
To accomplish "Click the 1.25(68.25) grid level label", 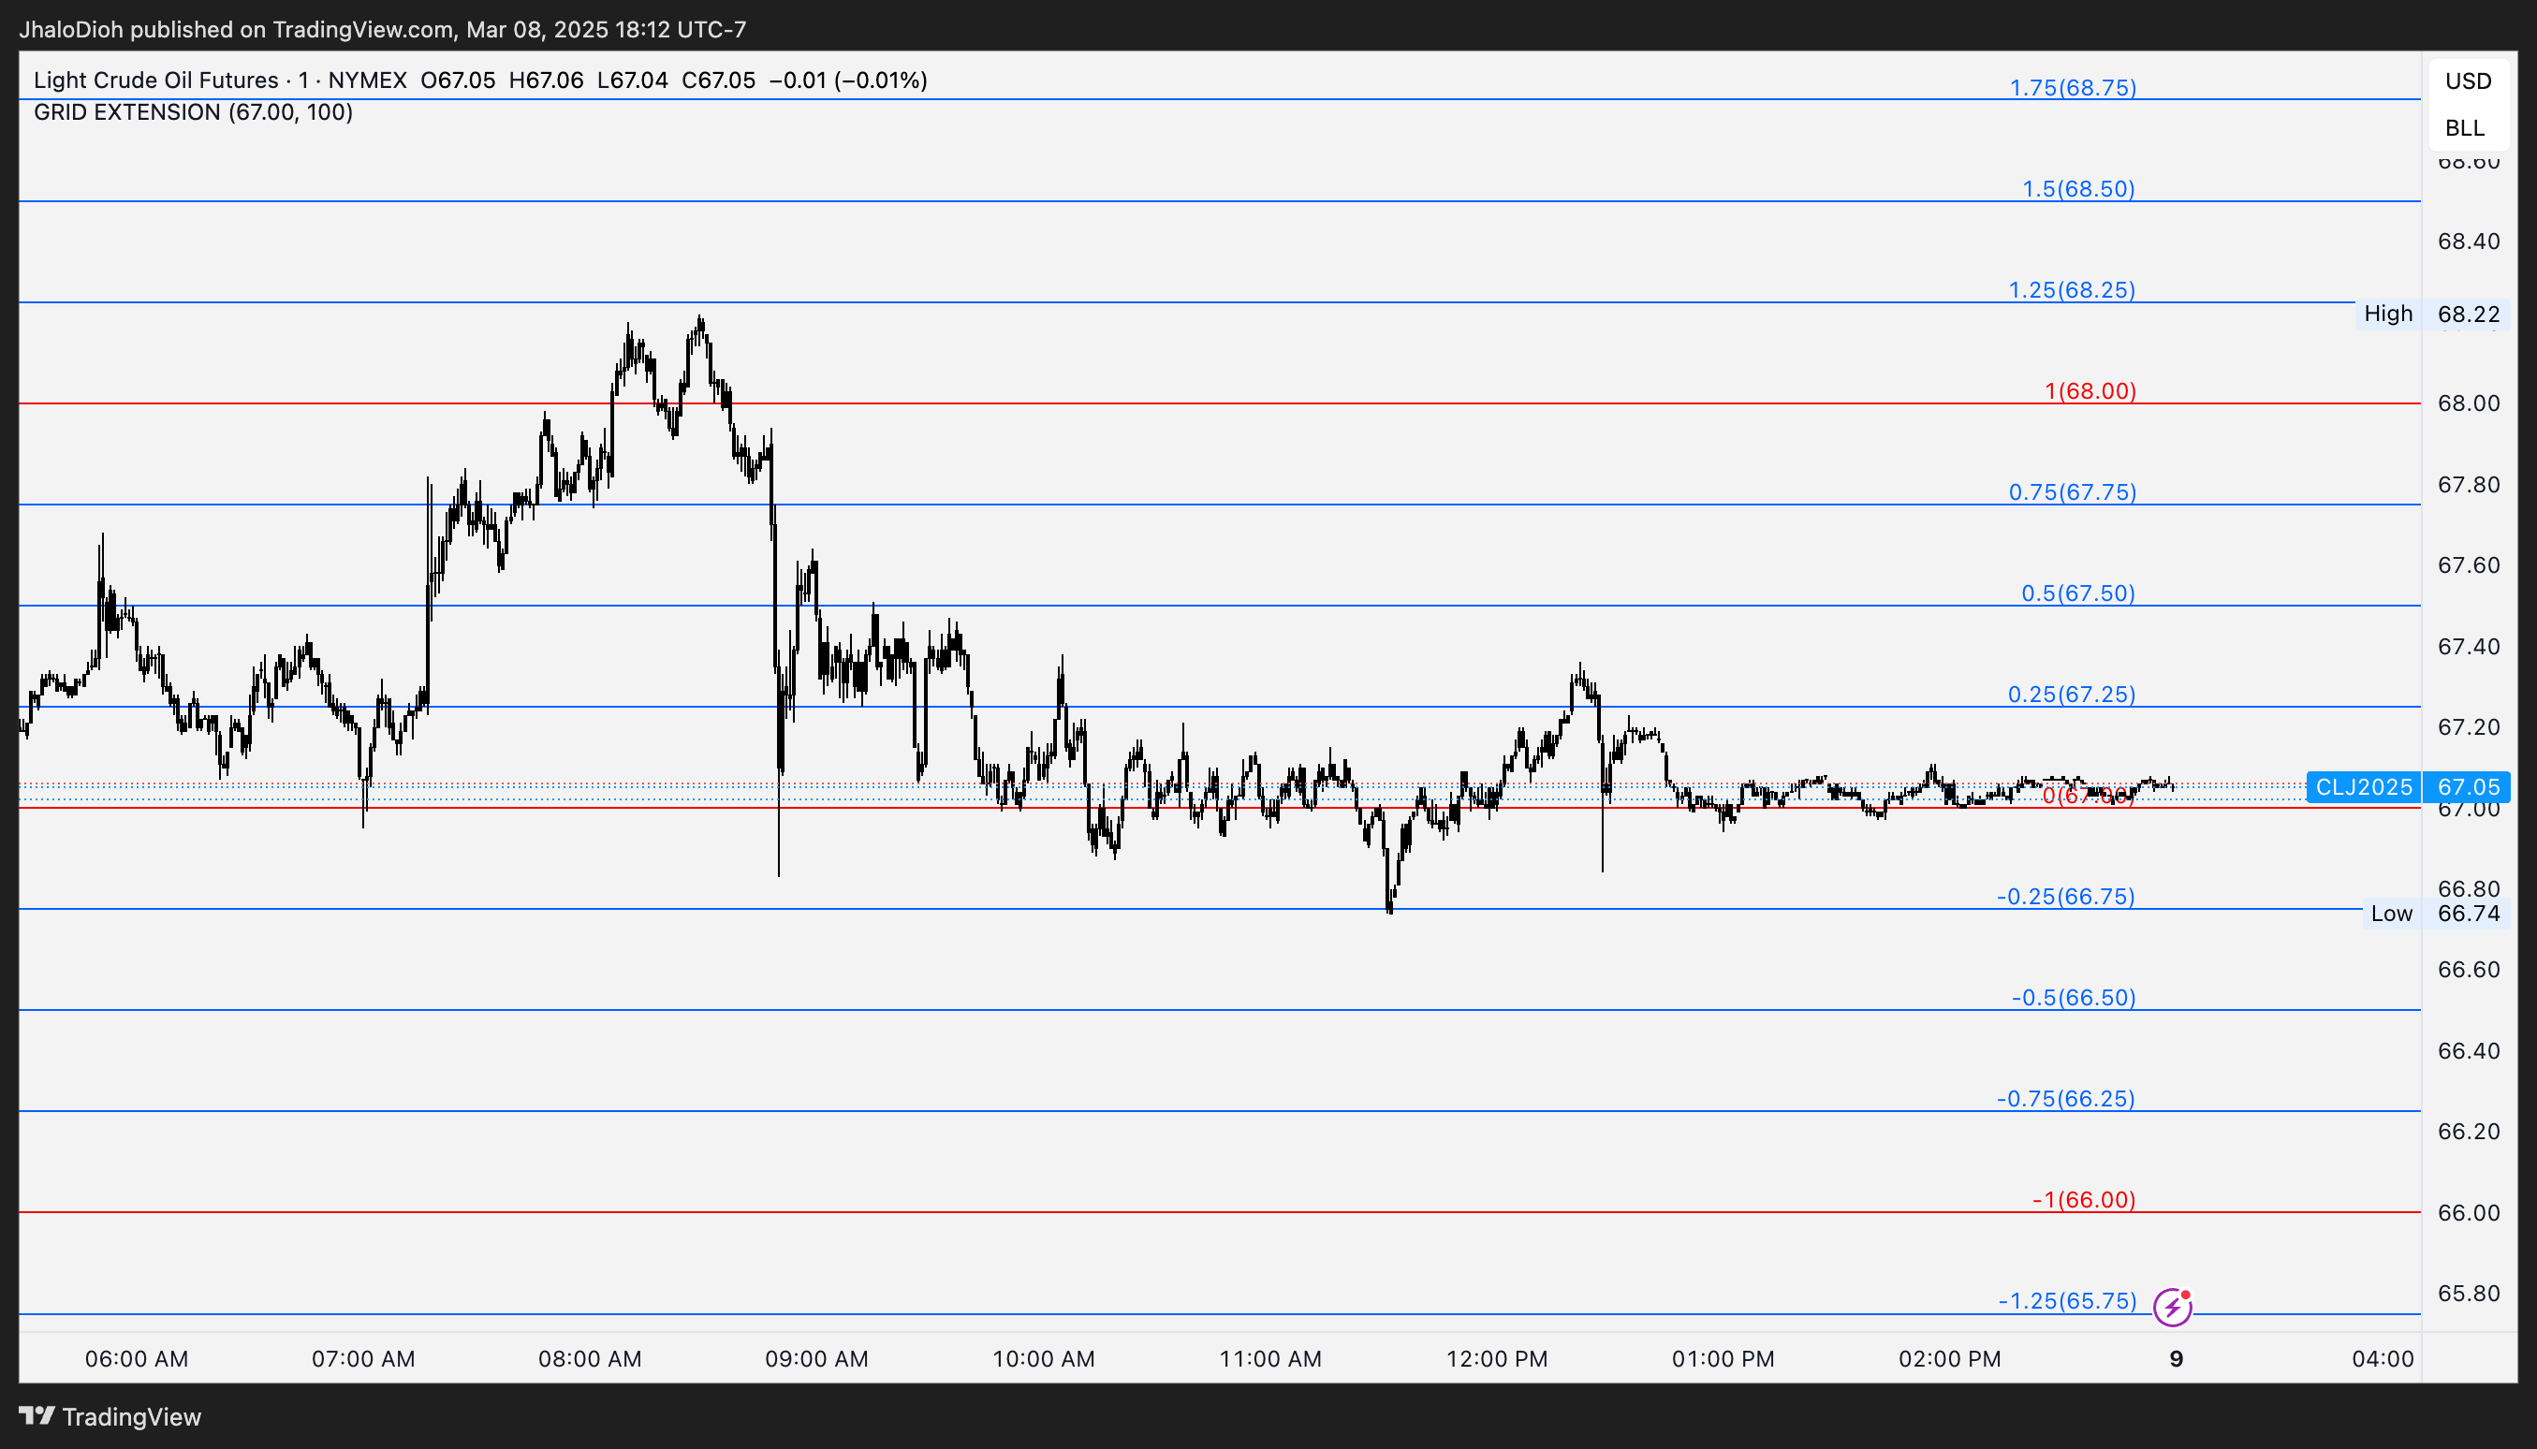I will [x=2071, y=289].
